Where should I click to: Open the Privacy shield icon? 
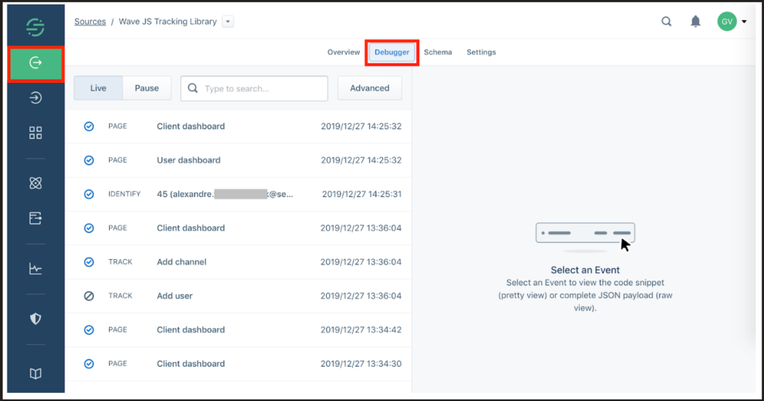[35, 319]
